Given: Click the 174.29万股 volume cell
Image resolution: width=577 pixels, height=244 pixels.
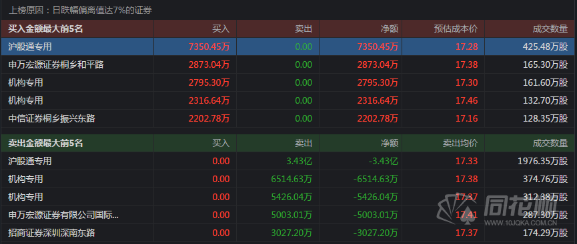Looking at the screenshot, I should [x=546, y=232].
